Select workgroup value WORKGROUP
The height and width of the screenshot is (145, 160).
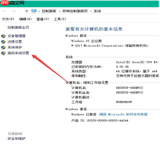click(124, 102)
